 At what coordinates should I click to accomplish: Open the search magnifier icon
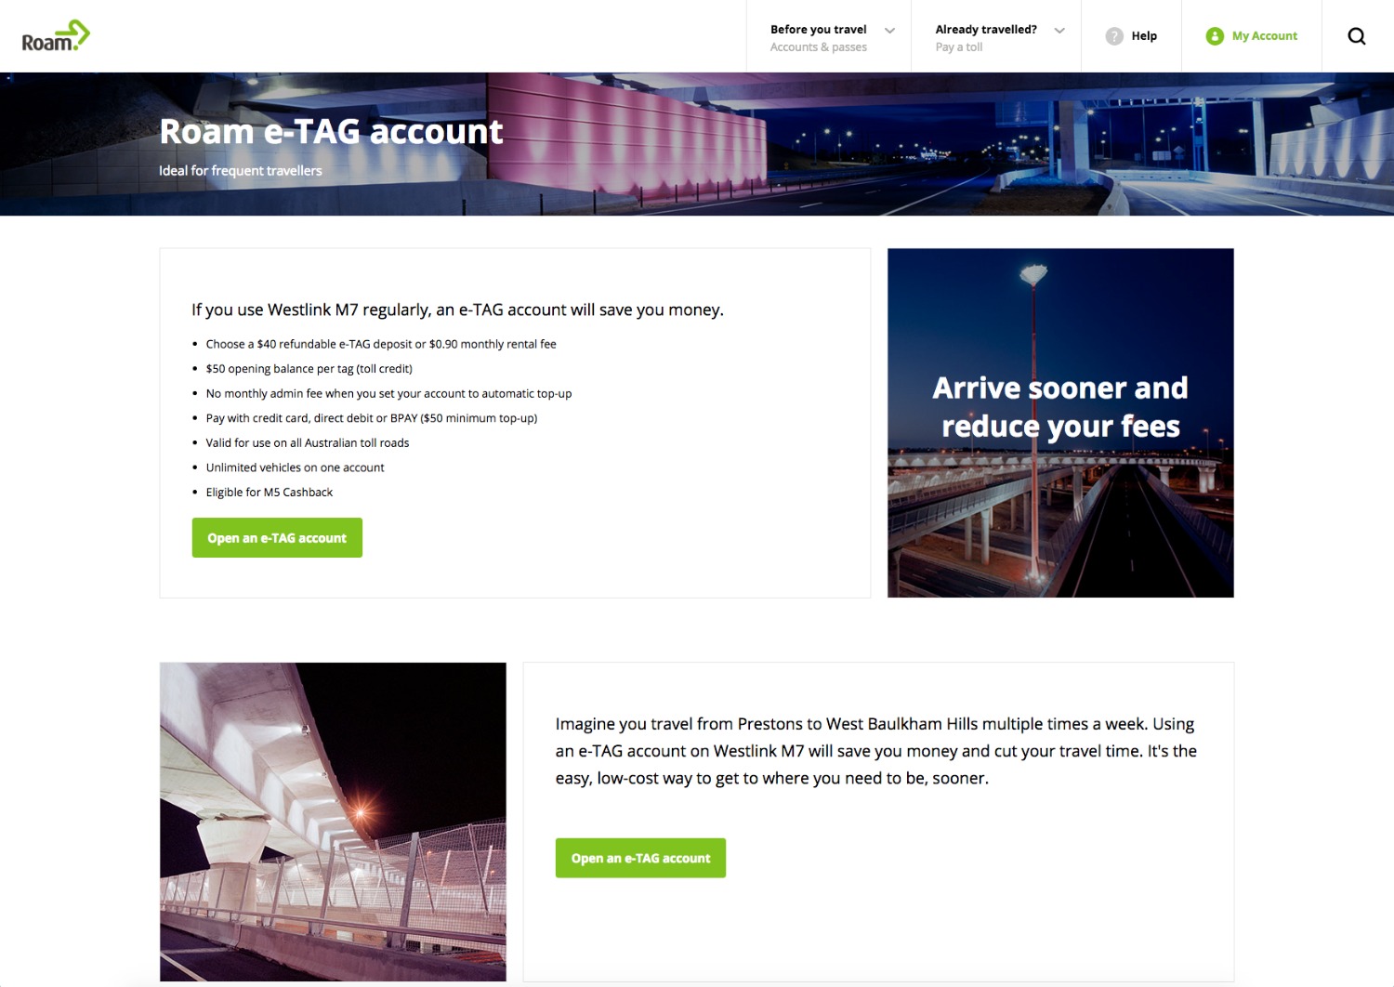coord(1357,36)
